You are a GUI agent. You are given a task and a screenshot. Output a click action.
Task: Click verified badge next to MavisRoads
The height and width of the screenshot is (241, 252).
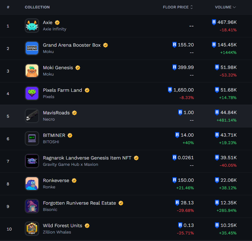point(74,113)
